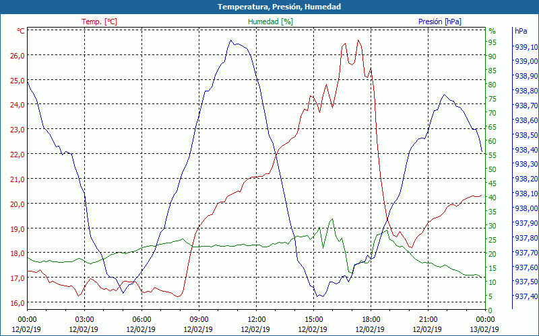Screen dimensions: 539x336
Task: Click green humidity axis value "65"
Action: pos(493,127)
